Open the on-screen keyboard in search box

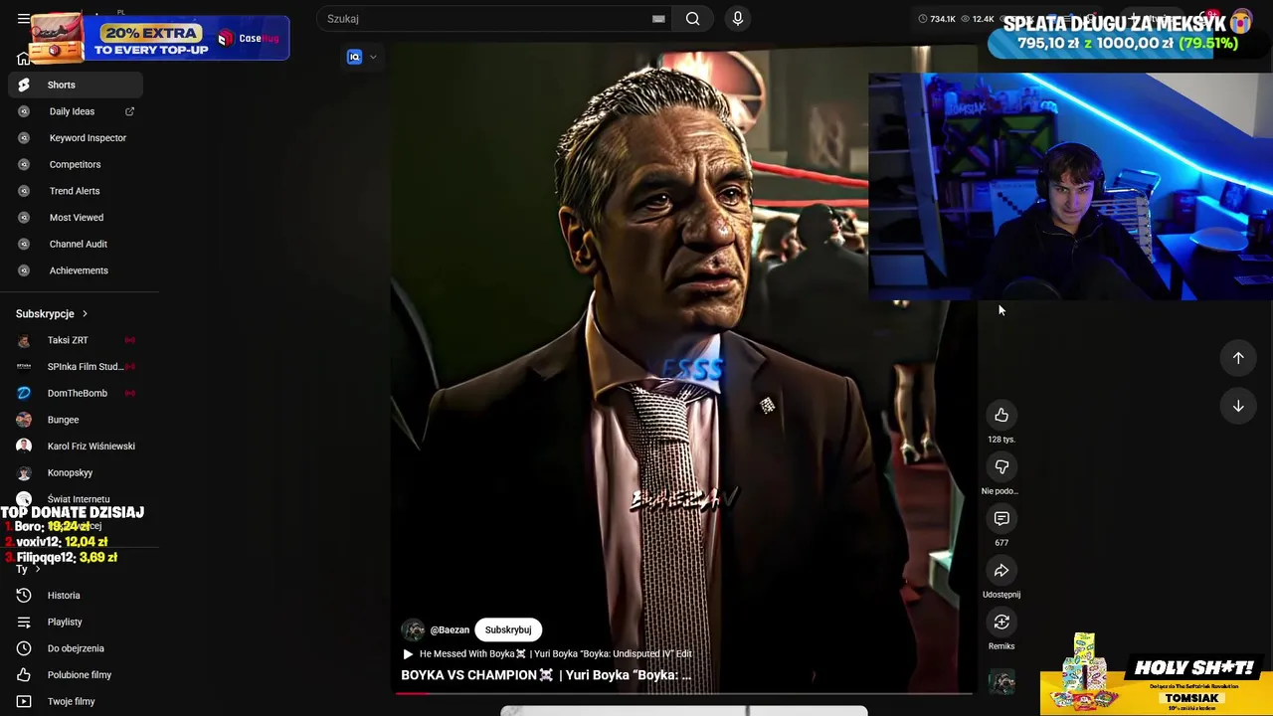pyautogui.click(x=658, y=19)
